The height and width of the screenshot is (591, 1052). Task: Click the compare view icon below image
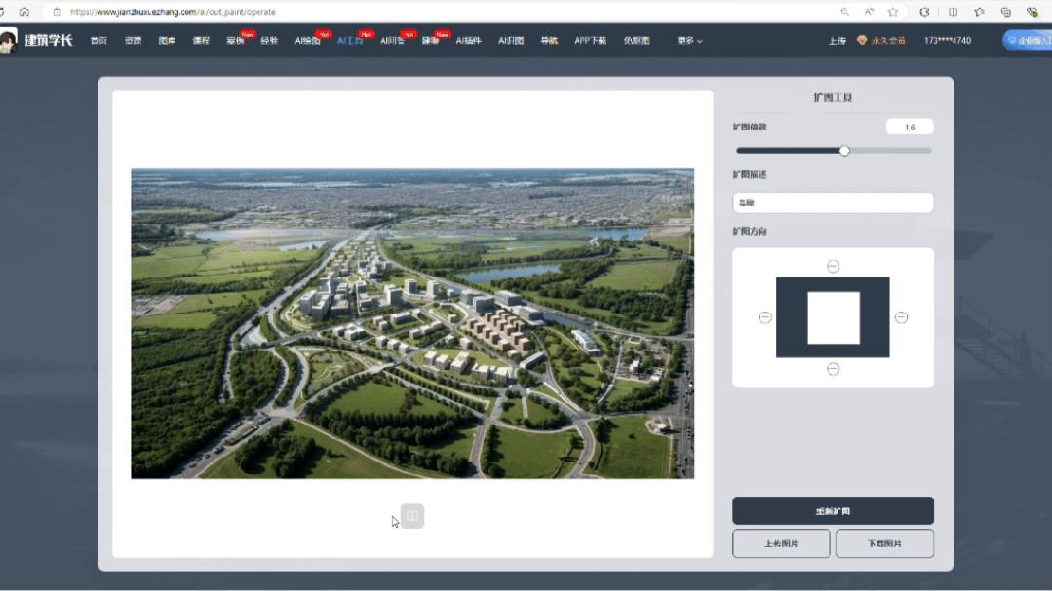(x=412, y=516)
